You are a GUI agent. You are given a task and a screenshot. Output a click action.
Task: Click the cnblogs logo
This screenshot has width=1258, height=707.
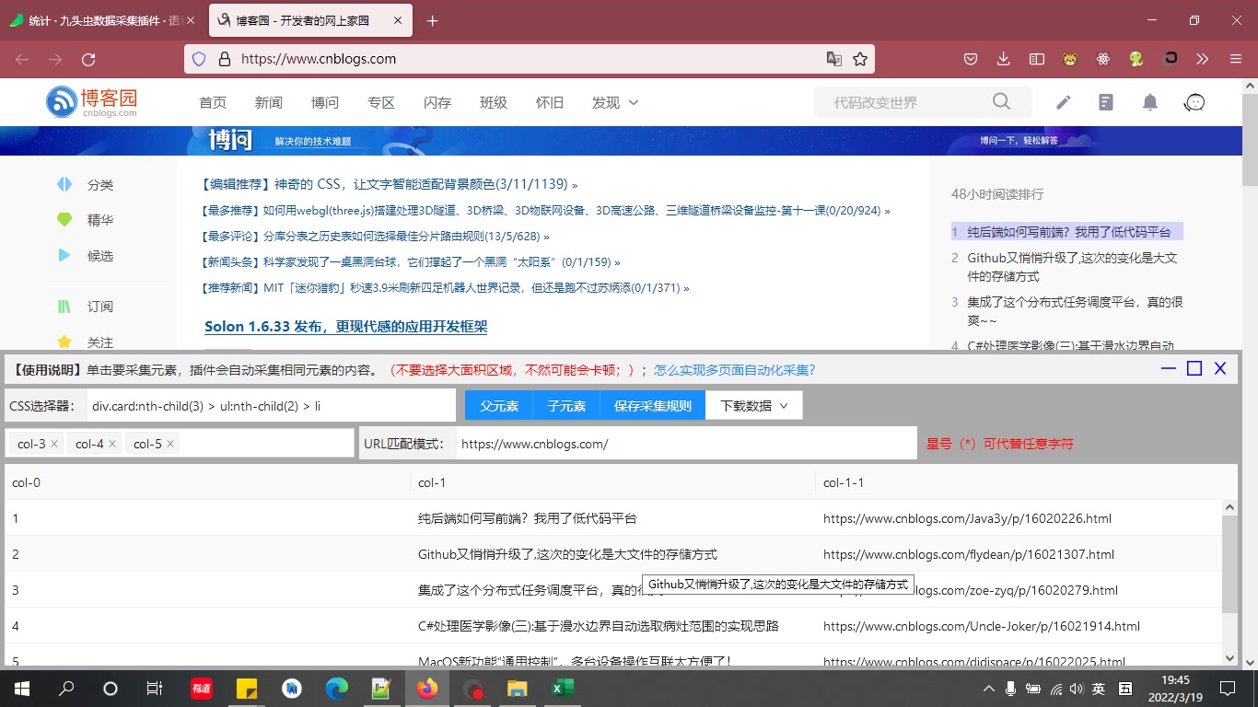92,101
